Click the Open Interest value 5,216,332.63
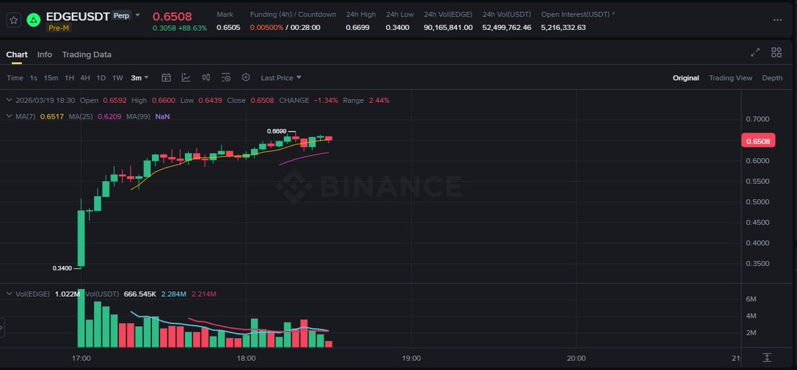Screen dimensions: 797x370 (563, 27)
